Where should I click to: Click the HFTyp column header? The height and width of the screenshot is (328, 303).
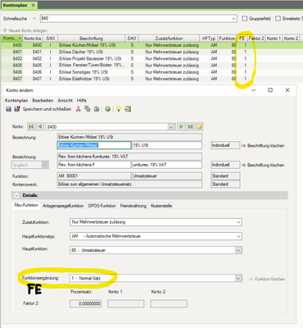(x=209, y=39)
